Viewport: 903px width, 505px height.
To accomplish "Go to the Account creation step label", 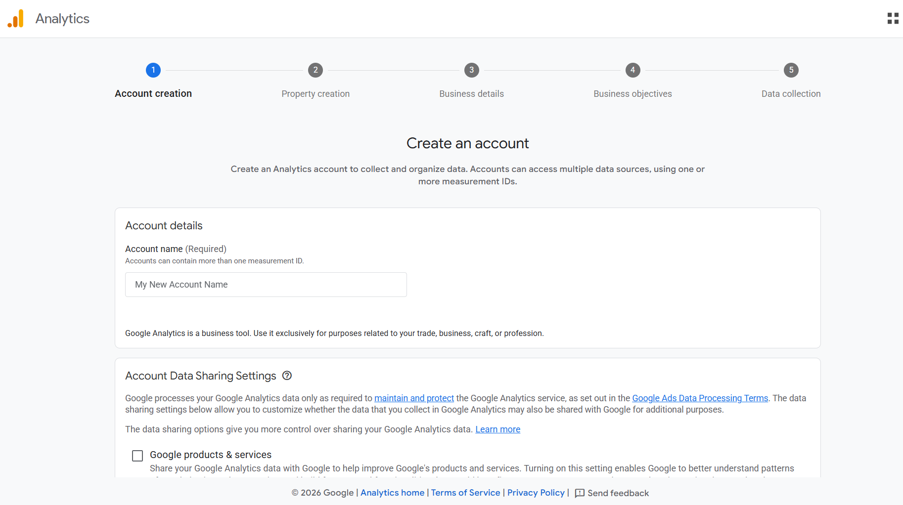I will [153, 93].
